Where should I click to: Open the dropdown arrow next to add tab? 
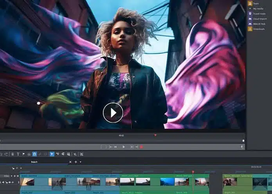[81, 162]
